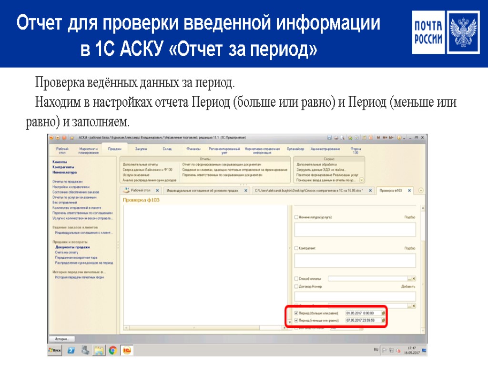488x366 pixels.
Task: Open file explorer folder icon on taskbar
Action: 99,350
